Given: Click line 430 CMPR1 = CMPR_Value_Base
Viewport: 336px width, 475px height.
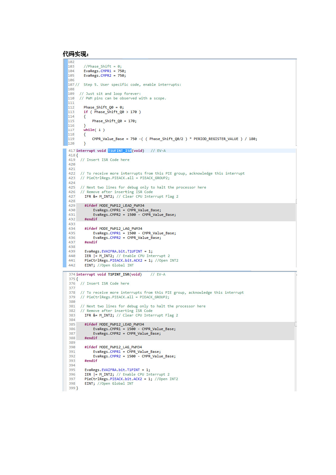Looking at the screenshot, I should tap(127, 210).
